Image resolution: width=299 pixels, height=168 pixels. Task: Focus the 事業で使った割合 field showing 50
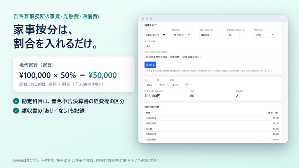coord(233,35)
